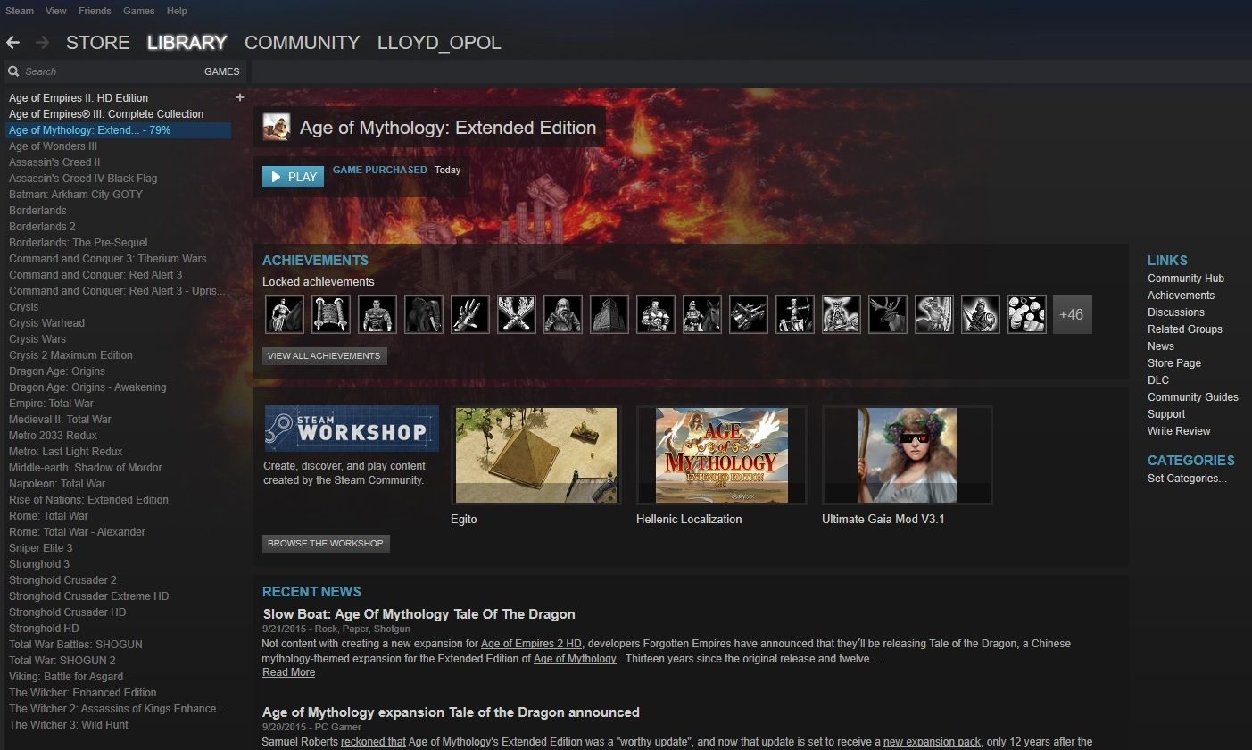Open the stag deer achievement icon

point(888,314)
